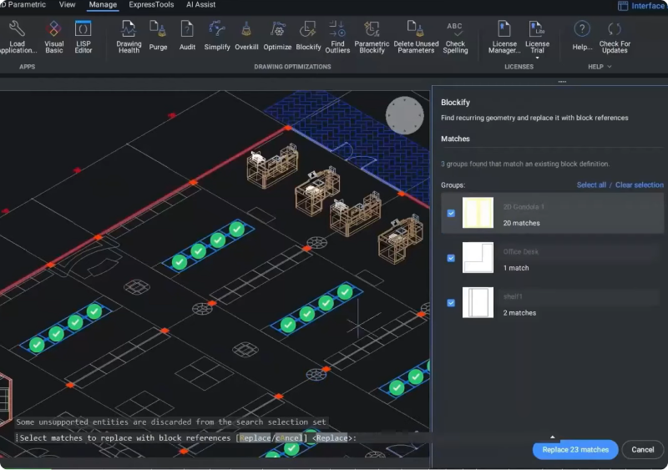The image size is (668, 470).
Task: Uncheck the 2D Gondola group checkbox
Action: [x=451, y=214]
